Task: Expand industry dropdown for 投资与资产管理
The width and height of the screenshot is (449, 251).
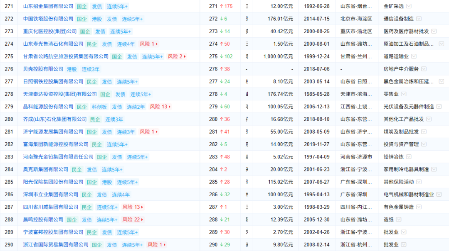Action: tap(424, 144)
